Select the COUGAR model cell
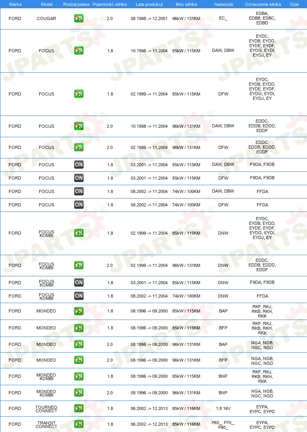Screen dimensions: 307x432 tap(46, 18)
